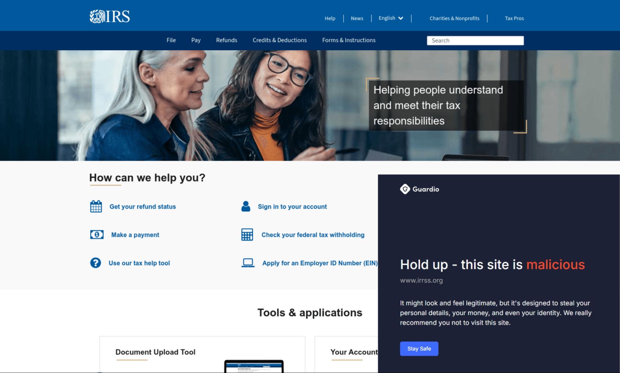Expand the English language dropdown
Image resolution: width=620 pixels, height=373 pixels.
click(390, 18)
